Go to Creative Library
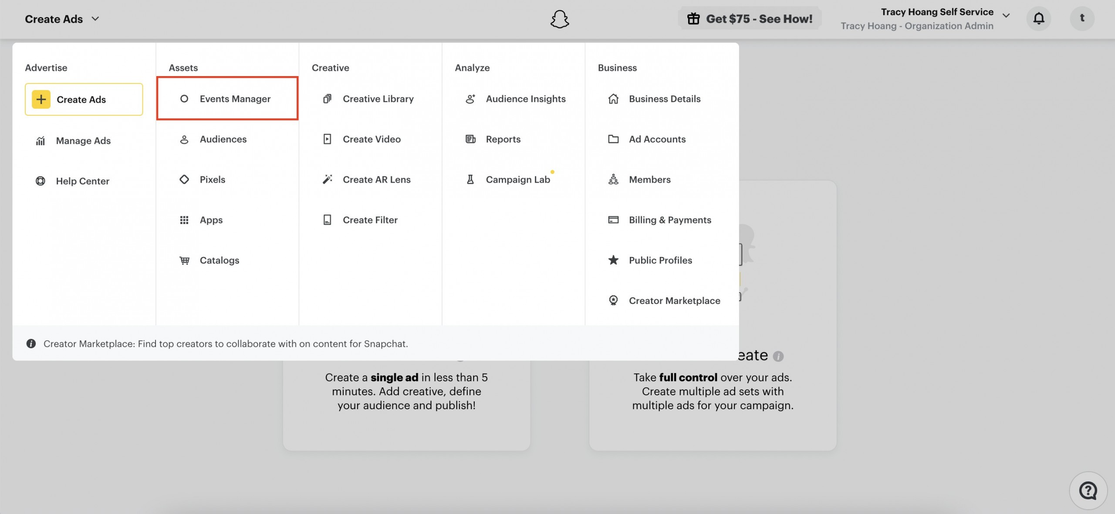Image resolution: width=1115 pixels, height=514 pixels. click(378, 99)
